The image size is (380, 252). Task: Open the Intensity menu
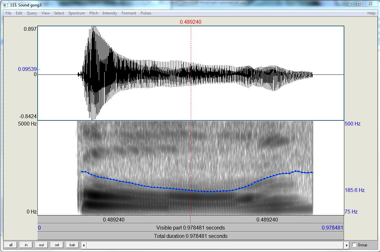109,13
